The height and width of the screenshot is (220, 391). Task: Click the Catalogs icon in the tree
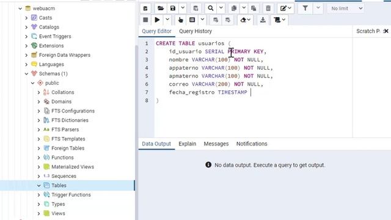pos(34,27)
